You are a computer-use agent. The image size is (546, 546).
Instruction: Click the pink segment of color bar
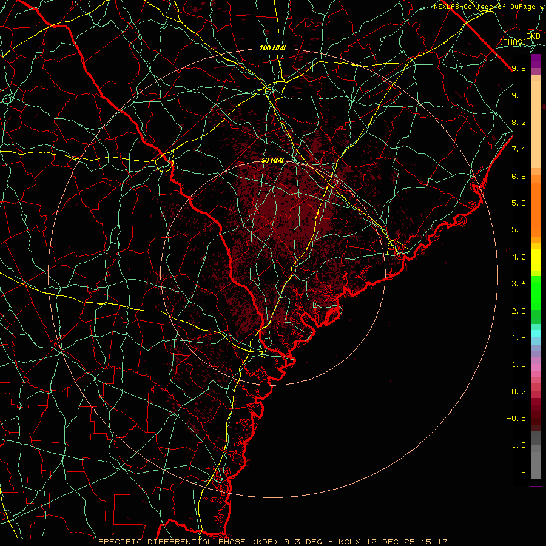(x=536, y=368)
